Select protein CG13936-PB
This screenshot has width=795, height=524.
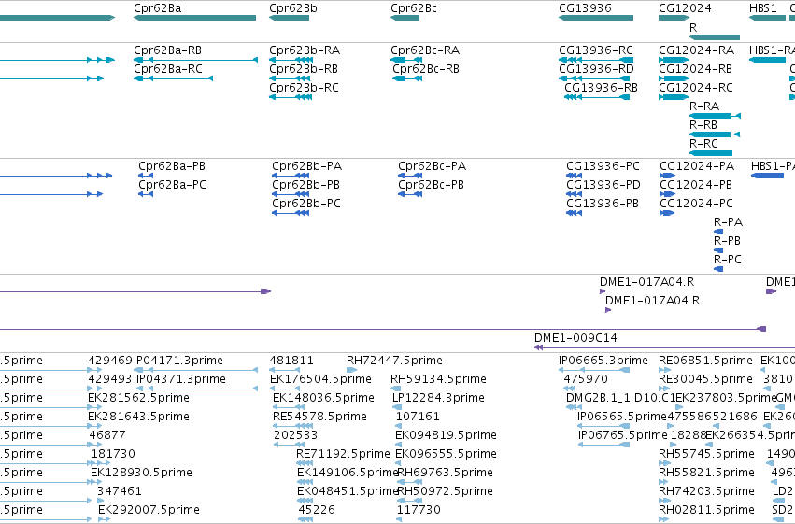point(574,213)
